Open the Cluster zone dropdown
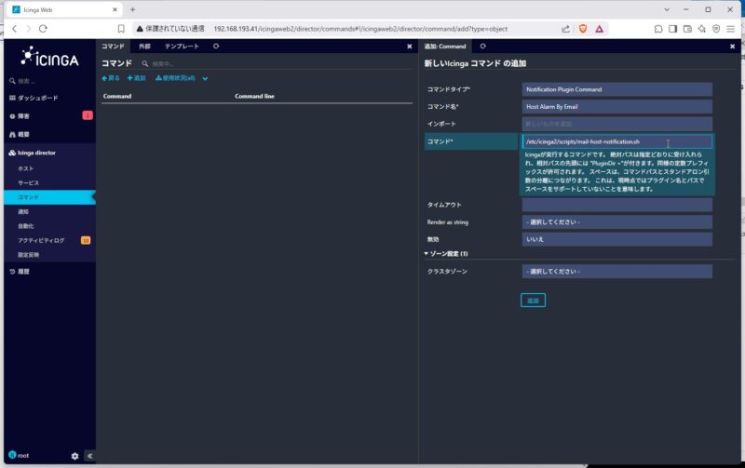Image resolution: width=745 pixels, height=468 pixels. click(616, 272)
